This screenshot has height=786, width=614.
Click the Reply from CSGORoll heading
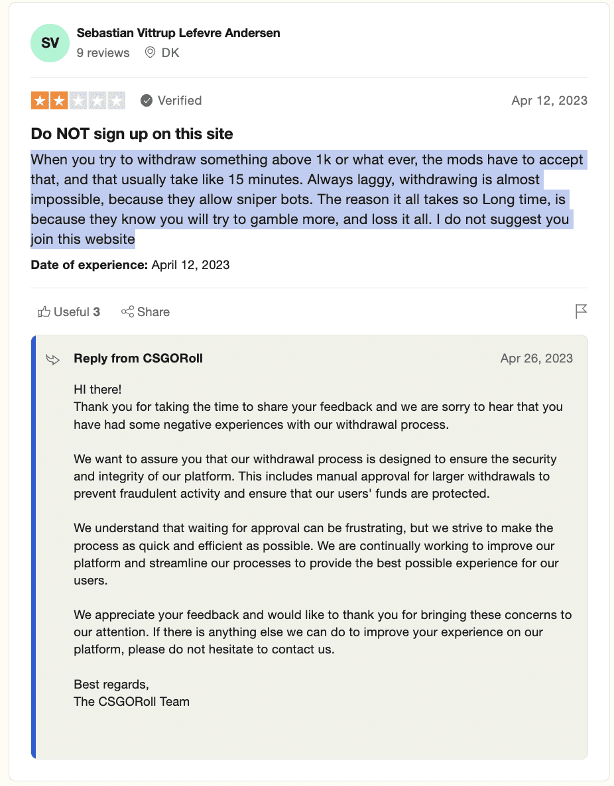(x=138, y=359)
